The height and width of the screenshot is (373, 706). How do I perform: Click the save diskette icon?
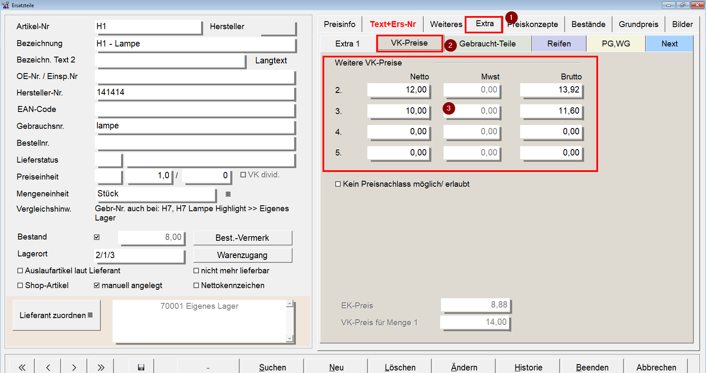tap(141, 367)
